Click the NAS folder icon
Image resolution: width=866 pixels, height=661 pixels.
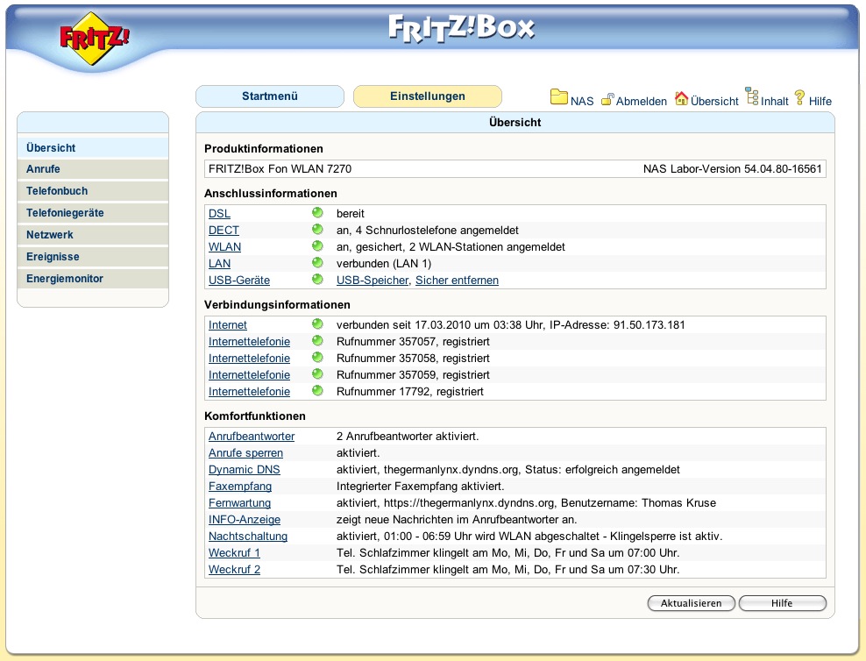pyautogui.click(x=558, y=97)
